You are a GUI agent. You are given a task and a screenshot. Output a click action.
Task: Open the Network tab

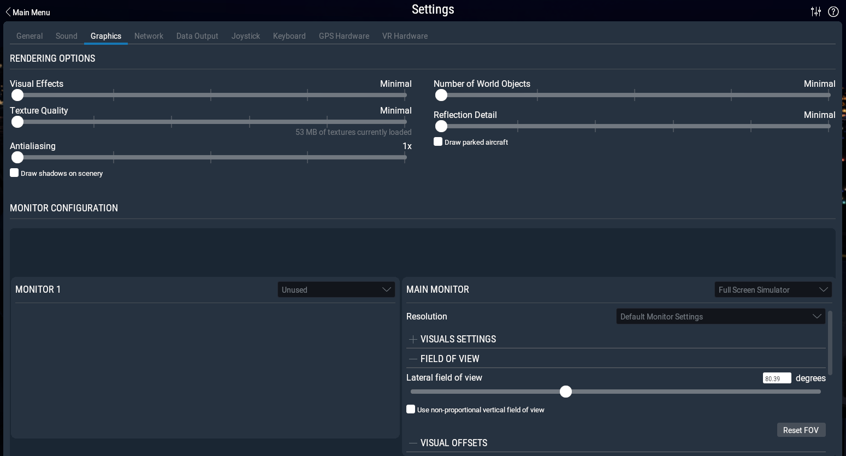149,36
